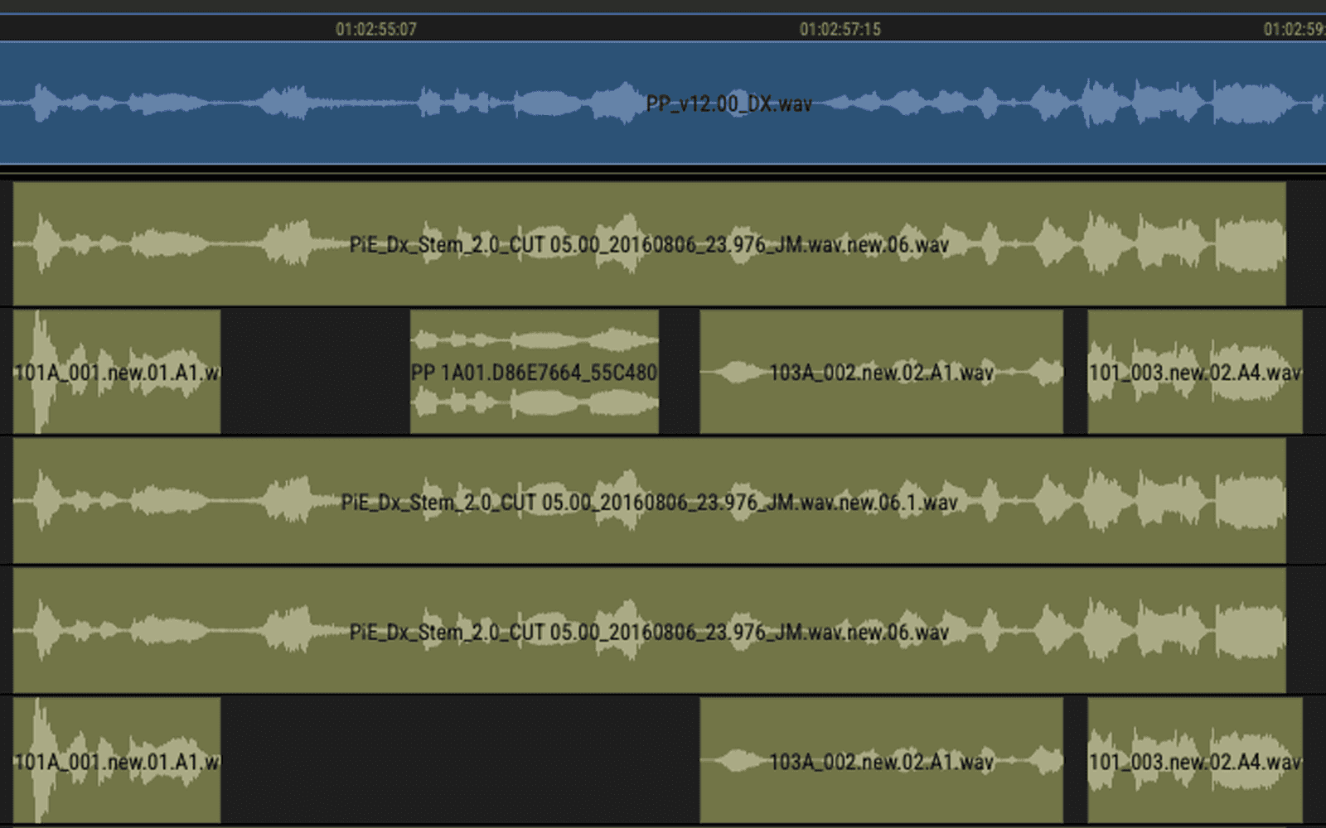Select the PP 1A01.D86E7664_55C480 clip
The height and width of the screenshot is (828, 1326).
coord(534,372)
